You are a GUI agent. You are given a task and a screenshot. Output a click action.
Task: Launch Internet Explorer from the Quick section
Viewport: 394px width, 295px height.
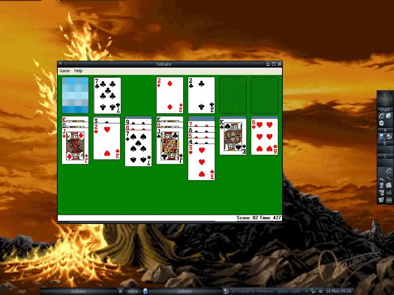coord(382,116)
